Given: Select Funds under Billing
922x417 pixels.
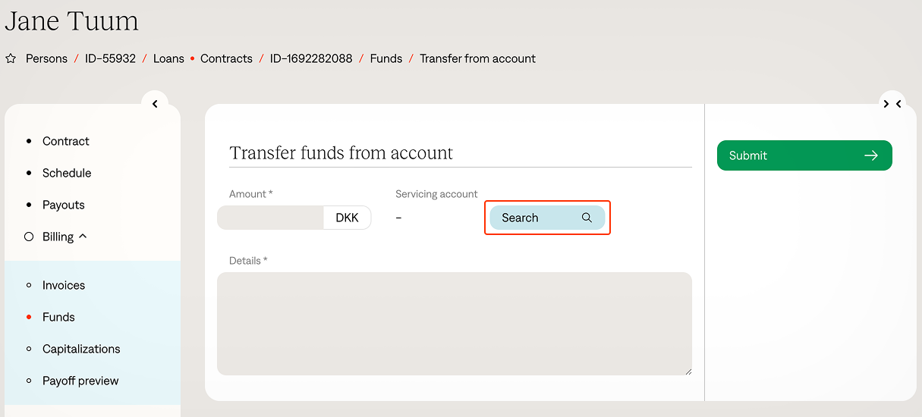Looking at the screenshot, I should pos(58,317).
